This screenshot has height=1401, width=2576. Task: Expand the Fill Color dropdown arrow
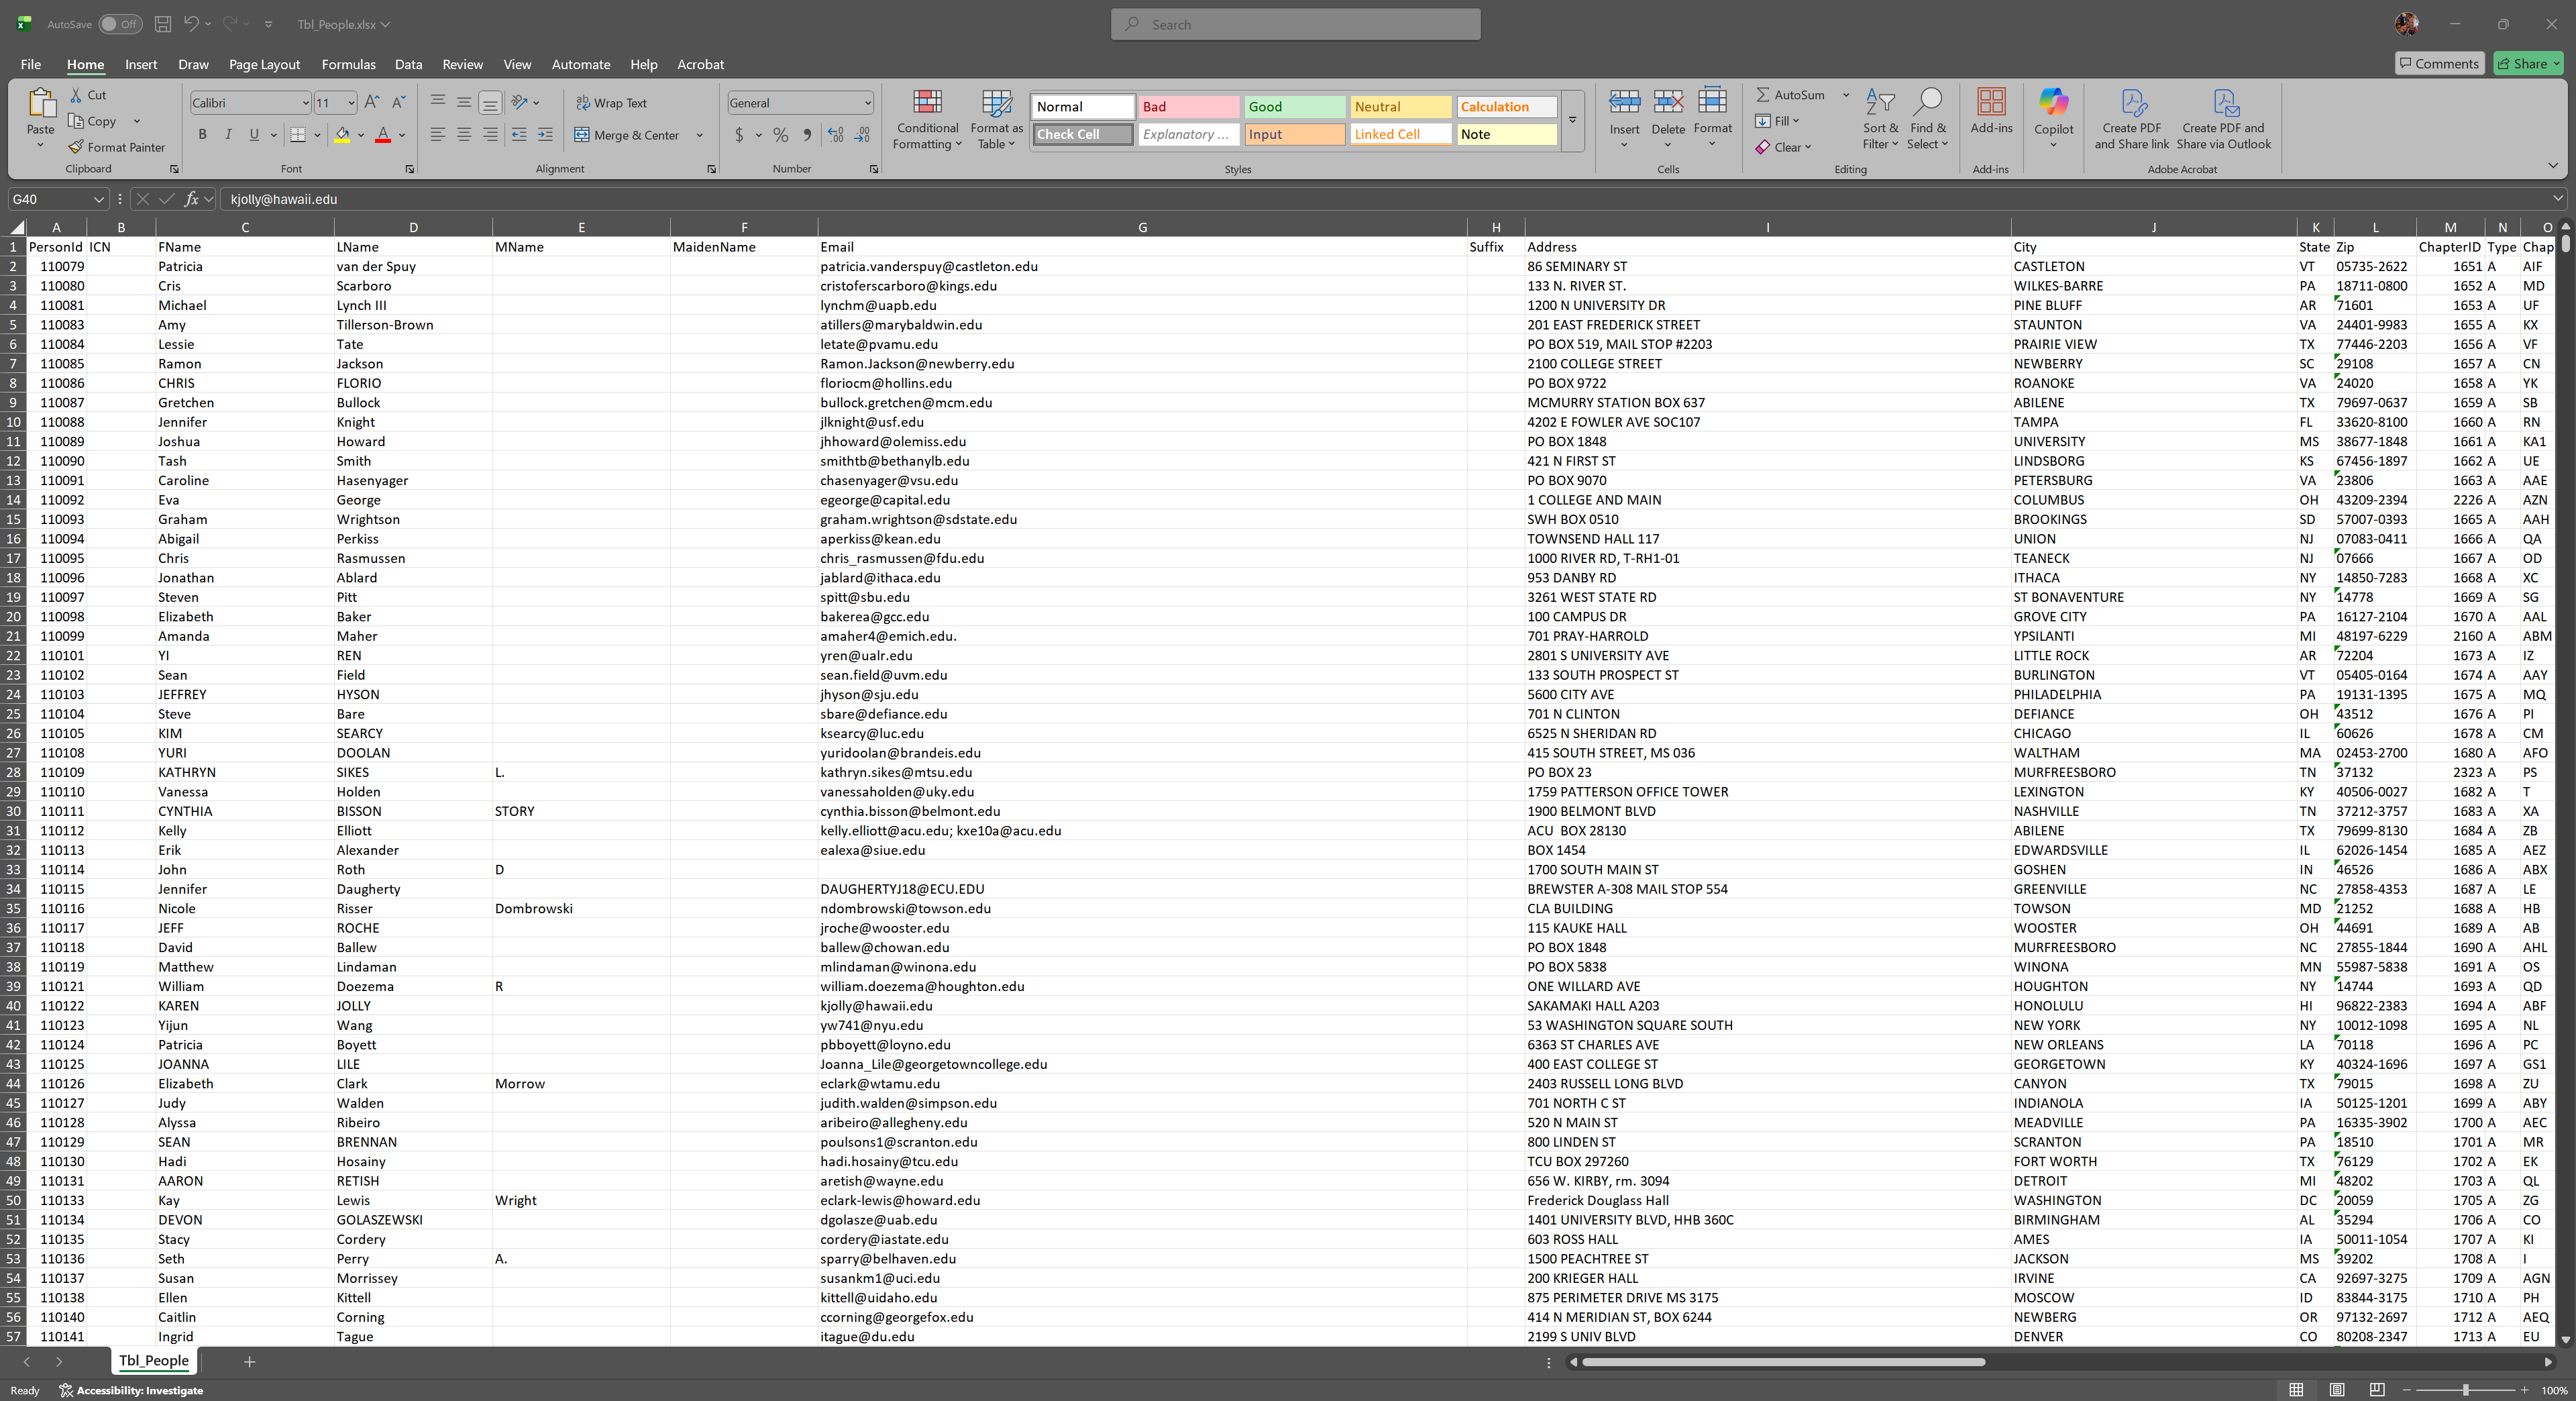(362, 135)
